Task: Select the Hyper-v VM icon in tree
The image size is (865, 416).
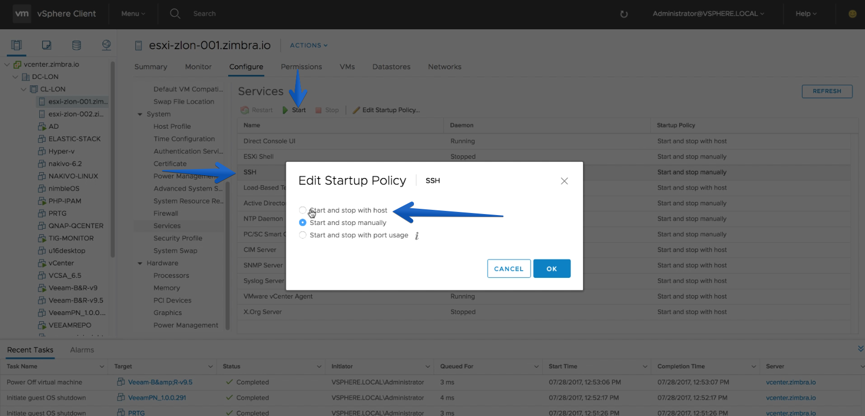Action: (42, 152)
